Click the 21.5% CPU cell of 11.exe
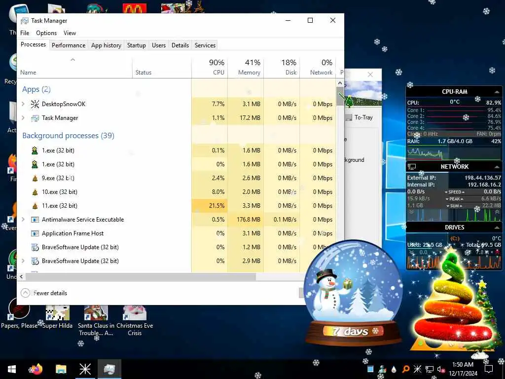Image resolution: width=505 pixels, height=379 pixels. 210,206
